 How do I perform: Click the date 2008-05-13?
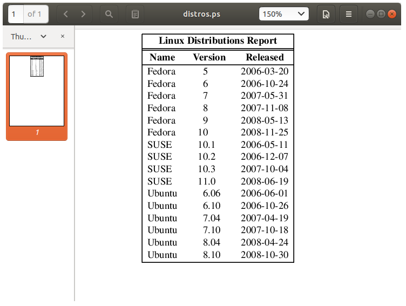coord(265,120)
